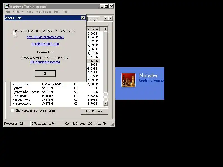Open the View menu
223x167 pixels.
(30, 12)
